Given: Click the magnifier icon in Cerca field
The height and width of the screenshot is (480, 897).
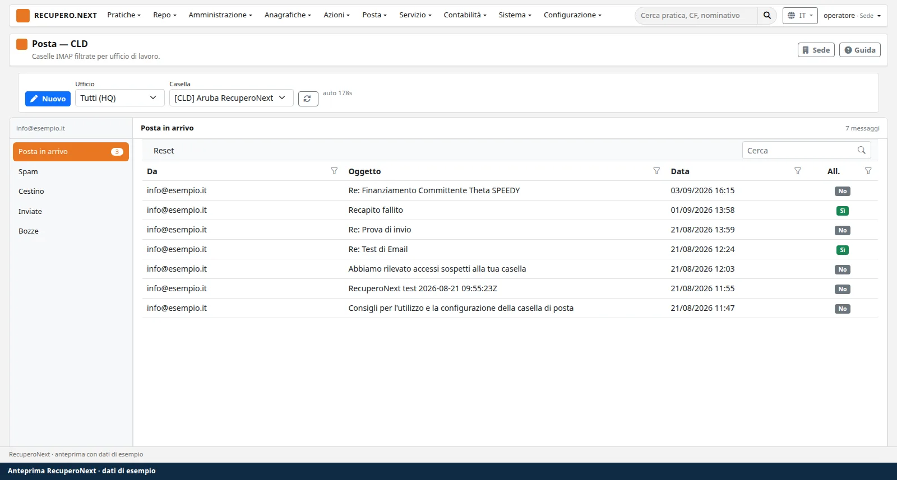Looking at the screenshot, I should coord(862,150).
